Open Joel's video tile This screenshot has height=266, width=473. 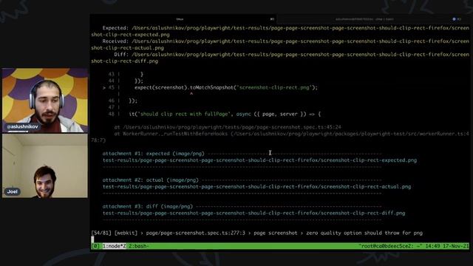point(45,166)
